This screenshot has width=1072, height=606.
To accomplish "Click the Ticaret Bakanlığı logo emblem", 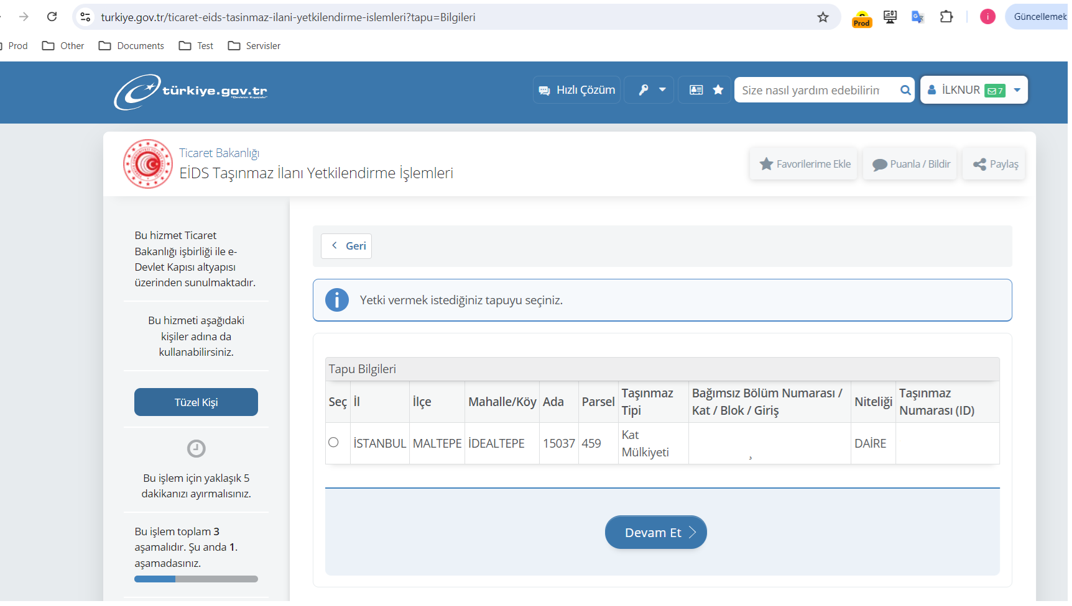I will pyautogui.click(x=148, y=164).
